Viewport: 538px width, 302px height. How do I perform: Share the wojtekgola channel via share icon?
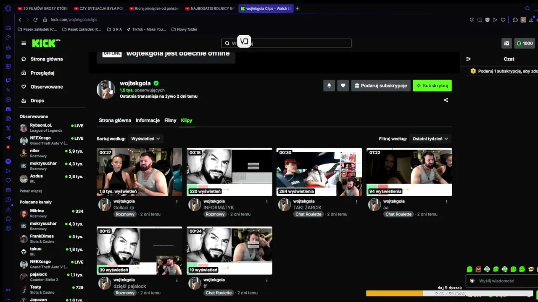coord(446,100)
